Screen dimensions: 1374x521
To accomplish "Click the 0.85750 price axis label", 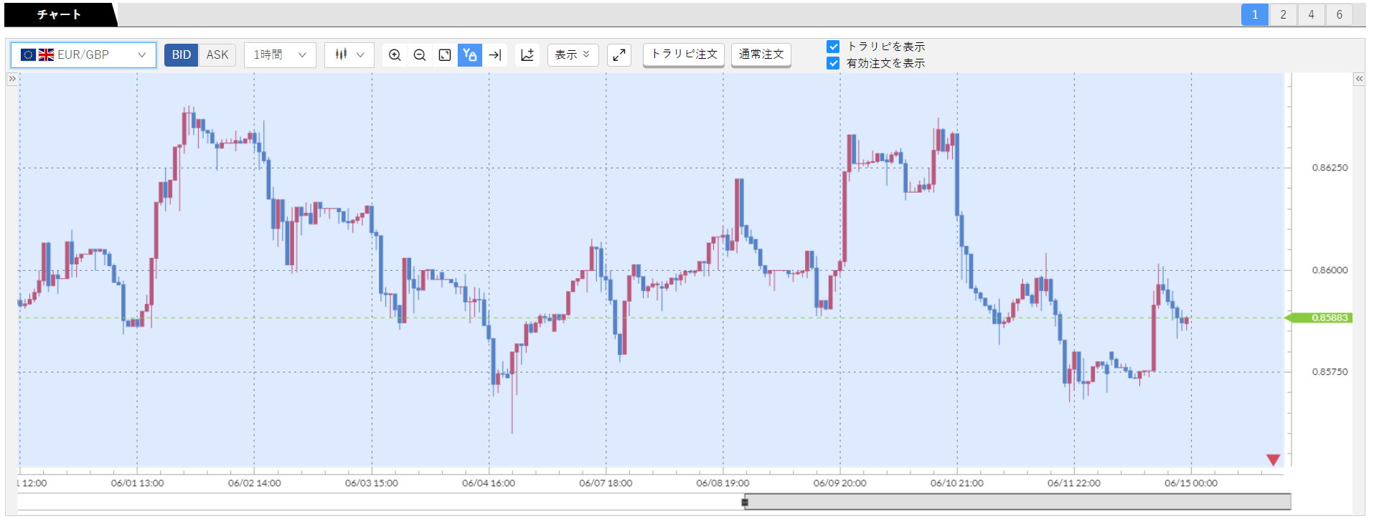I will (x=1330, y=372).
